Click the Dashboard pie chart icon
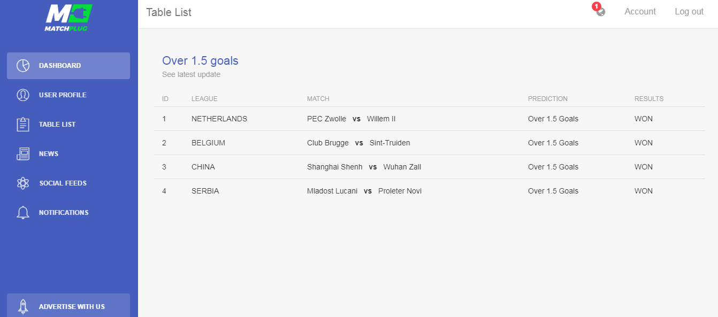This screenshot has height=317, width=718. [x=23, y=66]
